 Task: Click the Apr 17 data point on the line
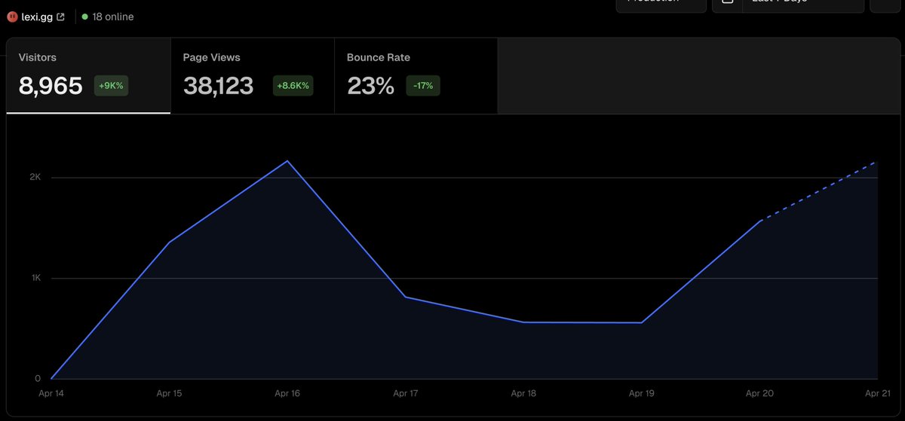[406, 297]
